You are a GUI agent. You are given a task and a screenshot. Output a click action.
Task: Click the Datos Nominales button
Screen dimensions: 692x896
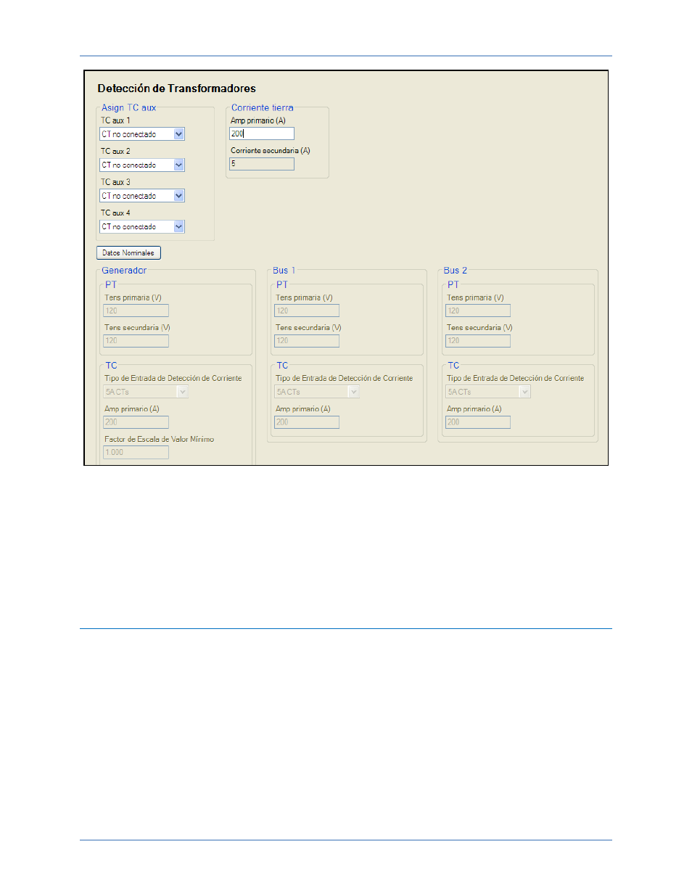point(128,253)
